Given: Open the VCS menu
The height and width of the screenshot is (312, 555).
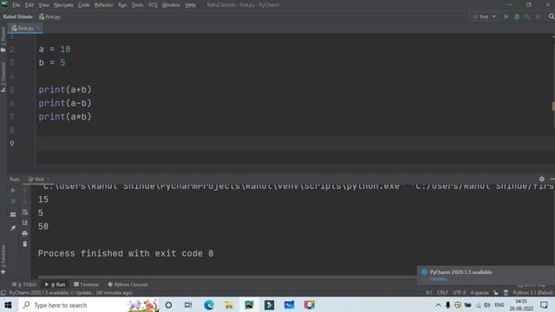Looking at the screenshot, I should (x=153, y=5).
